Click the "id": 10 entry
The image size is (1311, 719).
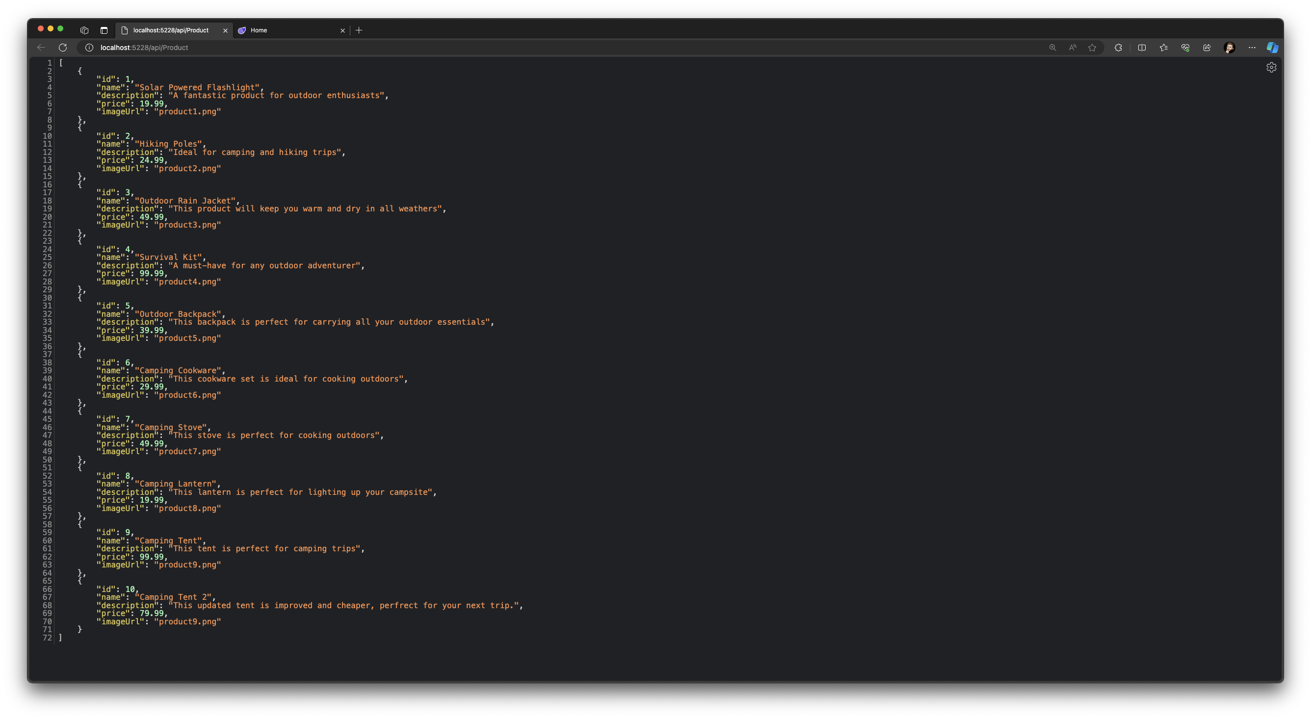click(118, 589)
